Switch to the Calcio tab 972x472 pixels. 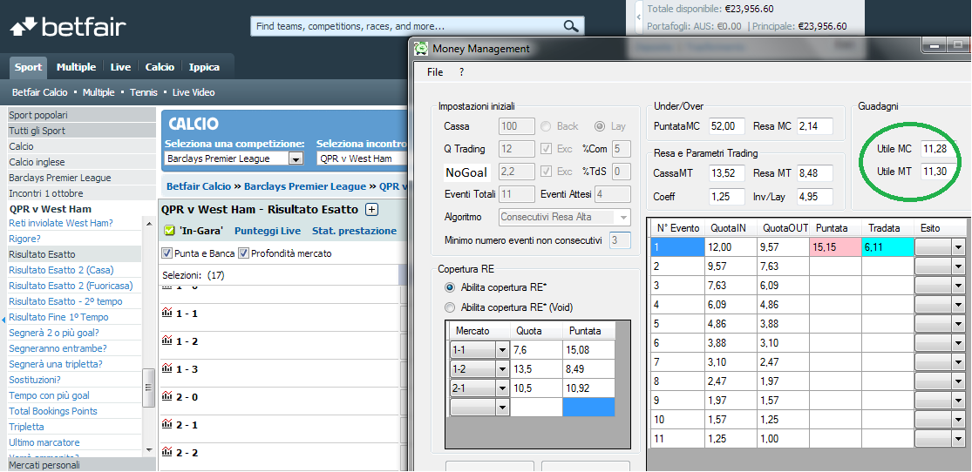(x=160, y=67)
